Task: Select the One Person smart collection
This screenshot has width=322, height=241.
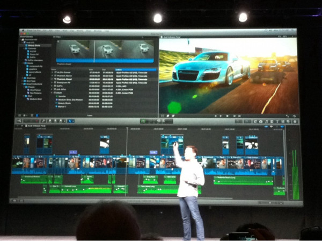Action: tap(35, 90)
